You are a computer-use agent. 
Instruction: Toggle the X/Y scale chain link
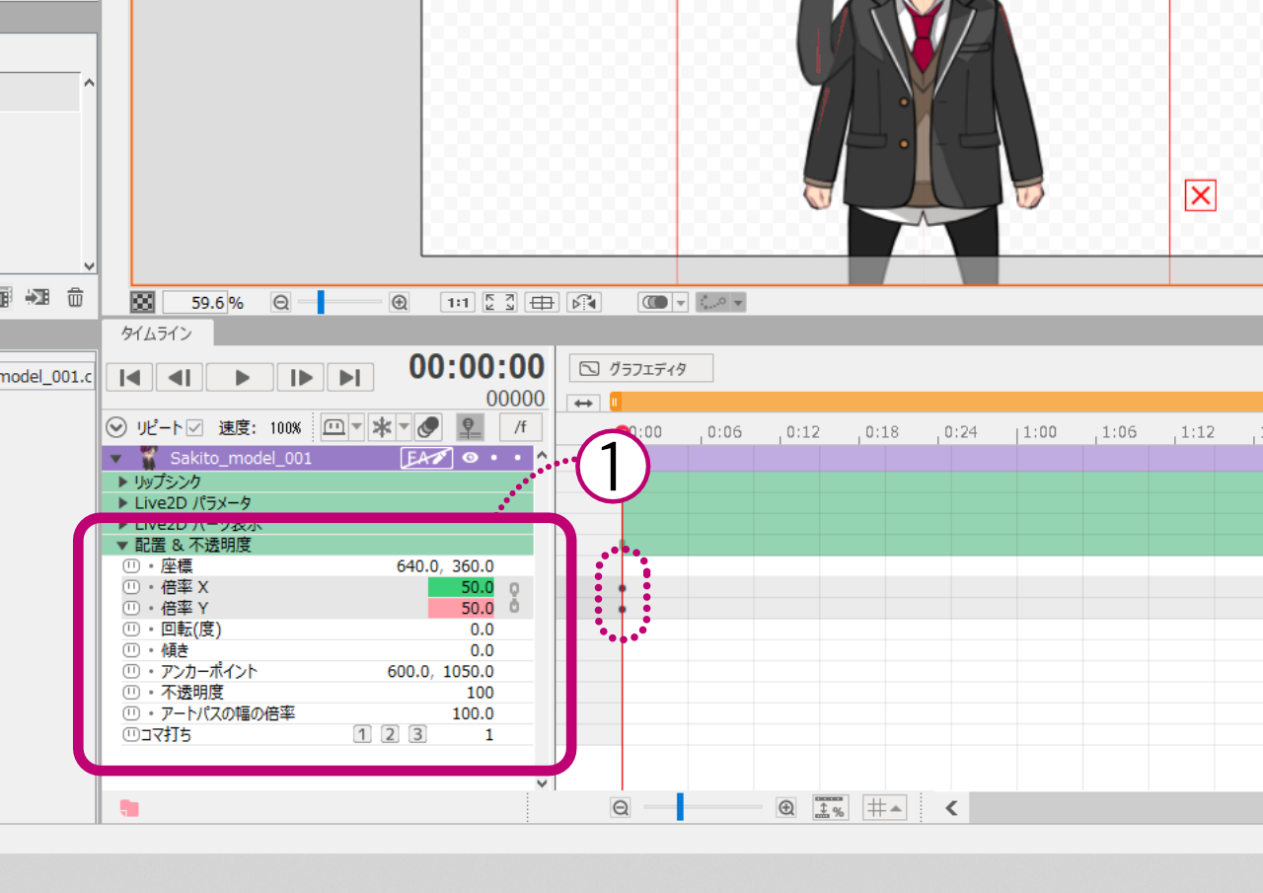coord(513,598)
